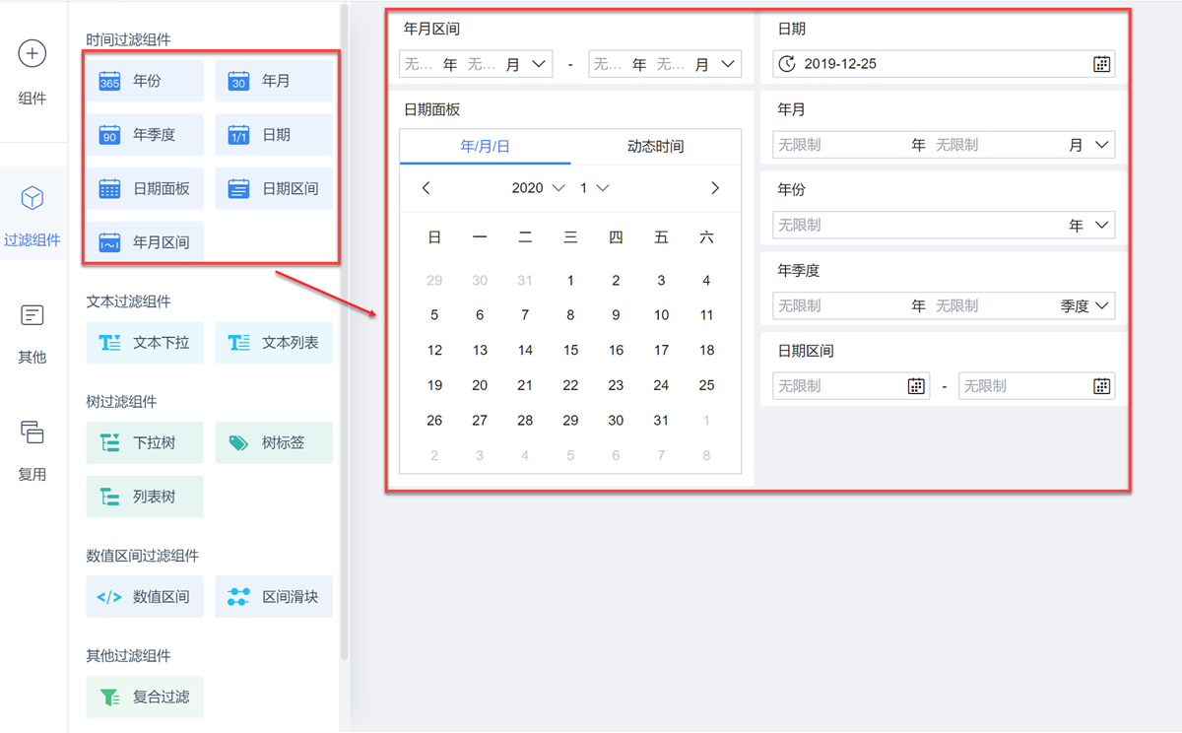
Task: Click the 其他过滤组件 section heading
Action: tap(128, 656)
